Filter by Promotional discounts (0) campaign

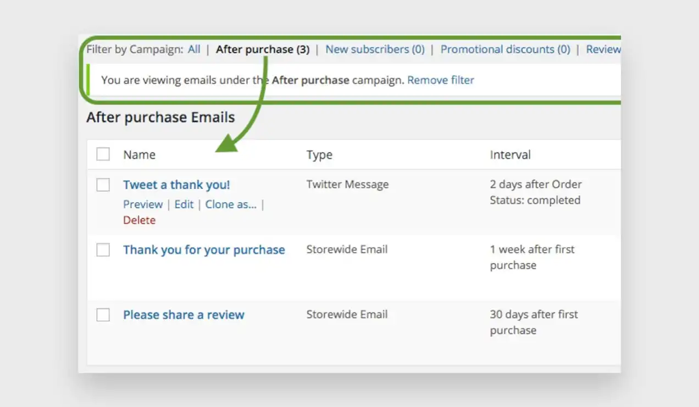click(x=505, y=49)
